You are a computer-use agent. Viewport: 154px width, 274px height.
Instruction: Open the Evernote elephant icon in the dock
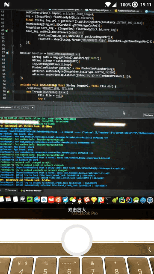pyautogui.click(x=30, y=200)
